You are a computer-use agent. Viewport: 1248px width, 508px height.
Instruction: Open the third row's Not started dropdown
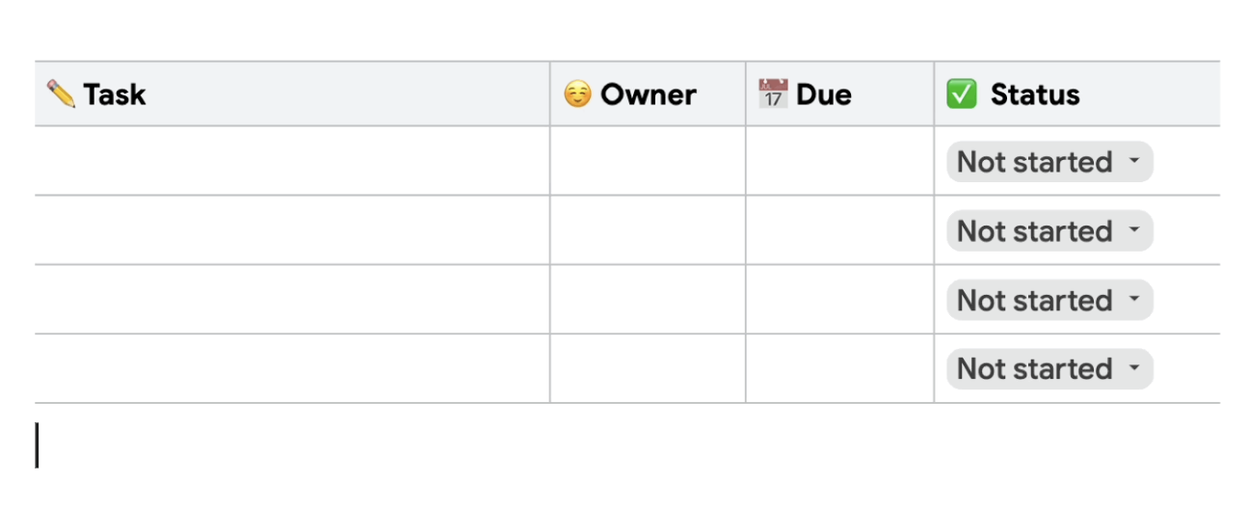tap(1049, 301)
